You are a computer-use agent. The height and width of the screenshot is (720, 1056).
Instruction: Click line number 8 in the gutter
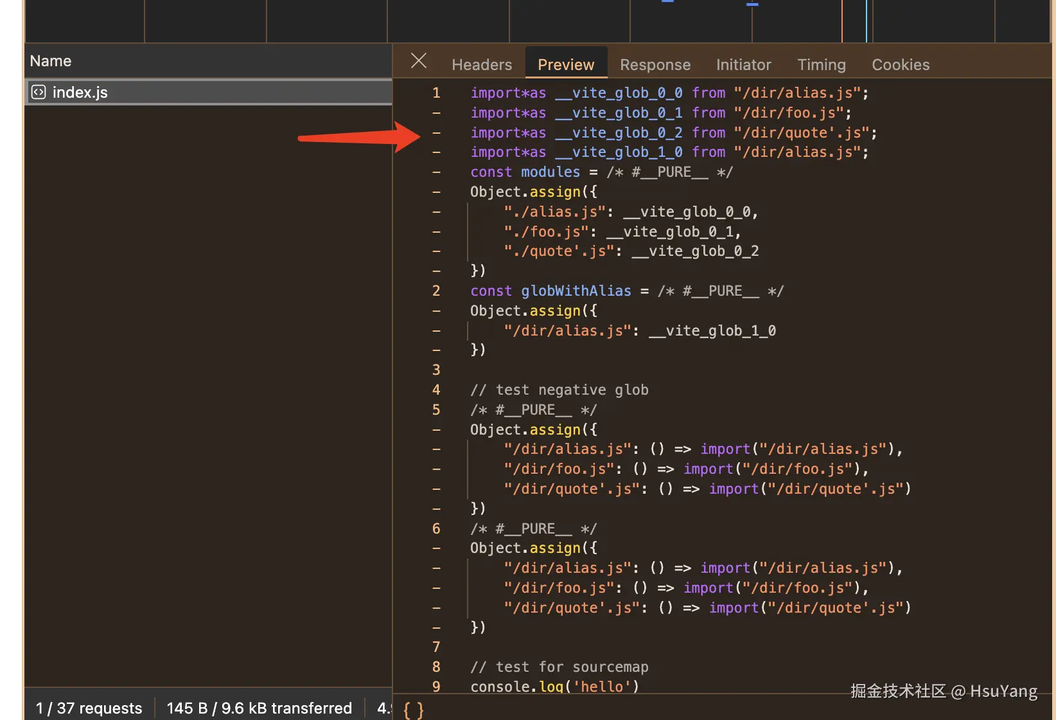(x=436, y=667)
